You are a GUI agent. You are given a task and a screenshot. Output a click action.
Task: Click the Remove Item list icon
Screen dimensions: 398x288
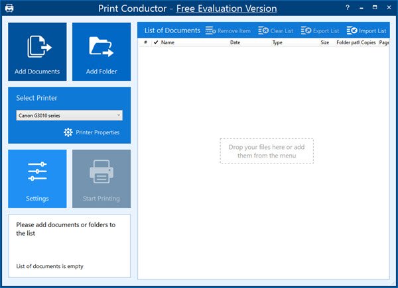click(x=211, y=30)
